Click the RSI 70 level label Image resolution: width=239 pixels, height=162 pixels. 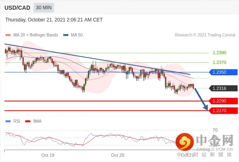(215, 130)
